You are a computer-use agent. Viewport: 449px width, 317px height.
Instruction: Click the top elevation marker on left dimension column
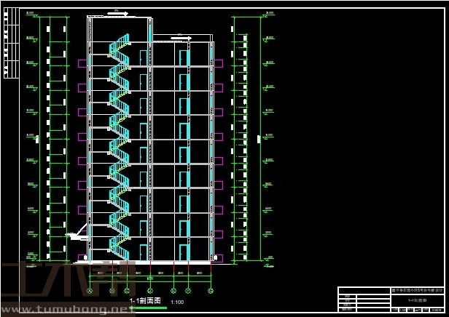click(x=30, y=14)
